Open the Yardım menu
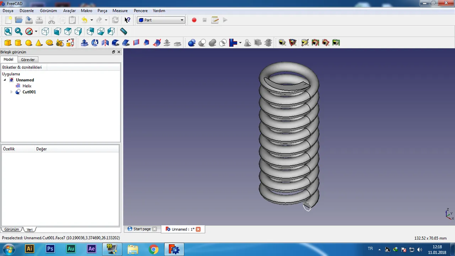455x256 pixels. (x=159, y=11)
